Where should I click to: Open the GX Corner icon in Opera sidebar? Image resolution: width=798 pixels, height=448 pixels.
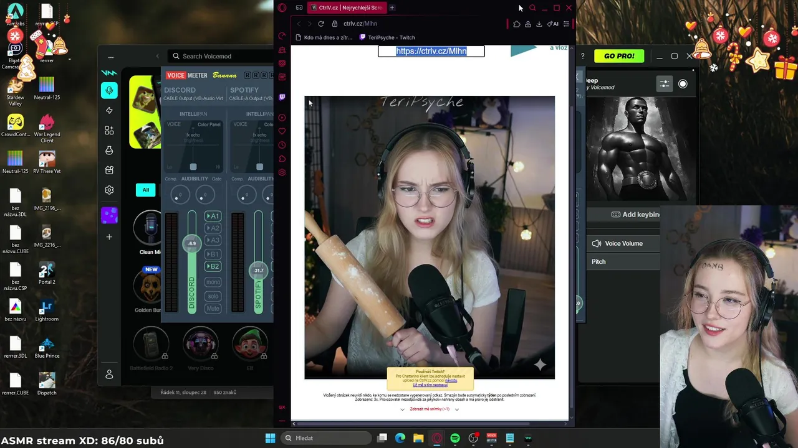coord(282,407)
